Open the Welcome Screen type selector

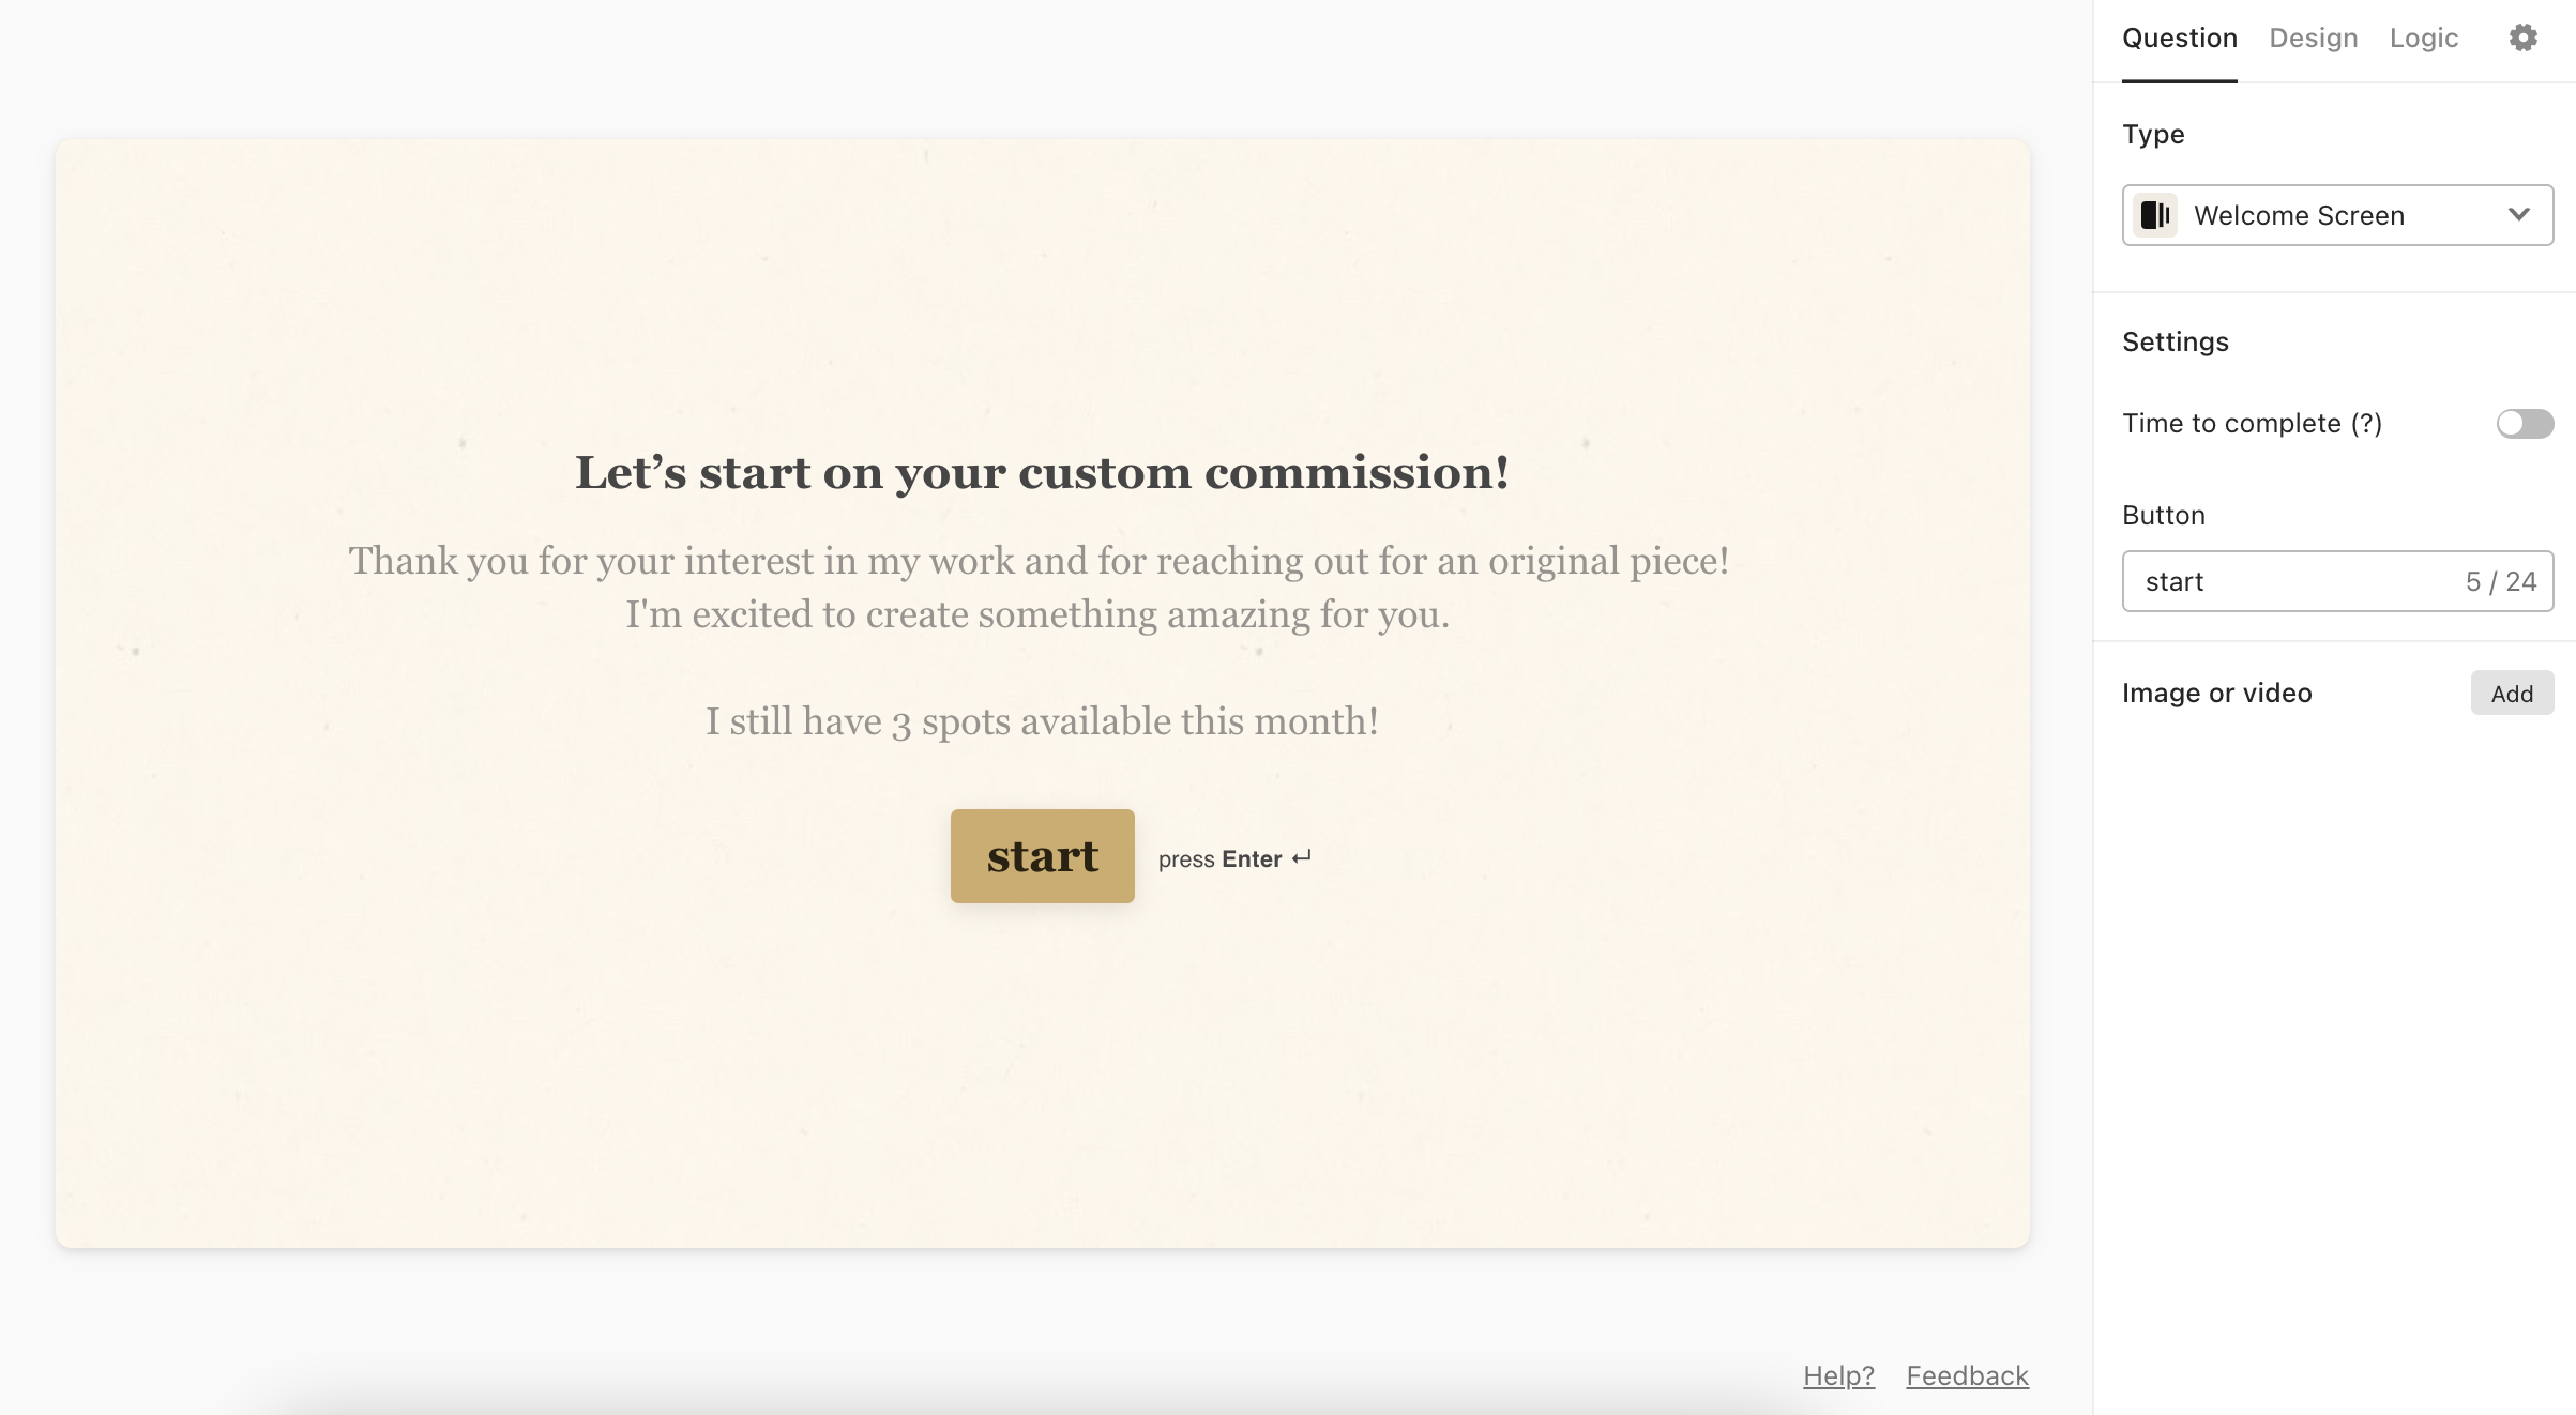[2337, 215]
